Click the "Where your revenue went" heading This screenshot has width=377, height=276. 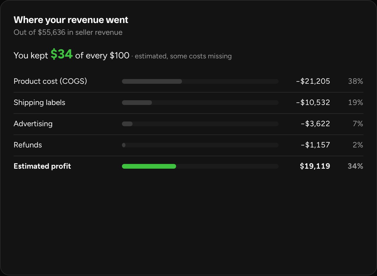click(71, 20)
